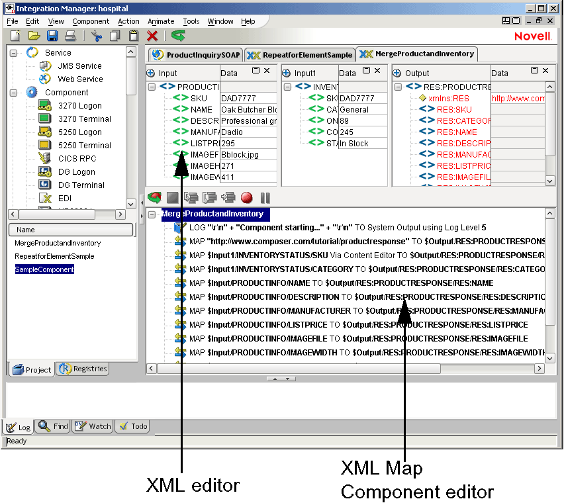Open the Watch tab at bottom

point(93,426)
